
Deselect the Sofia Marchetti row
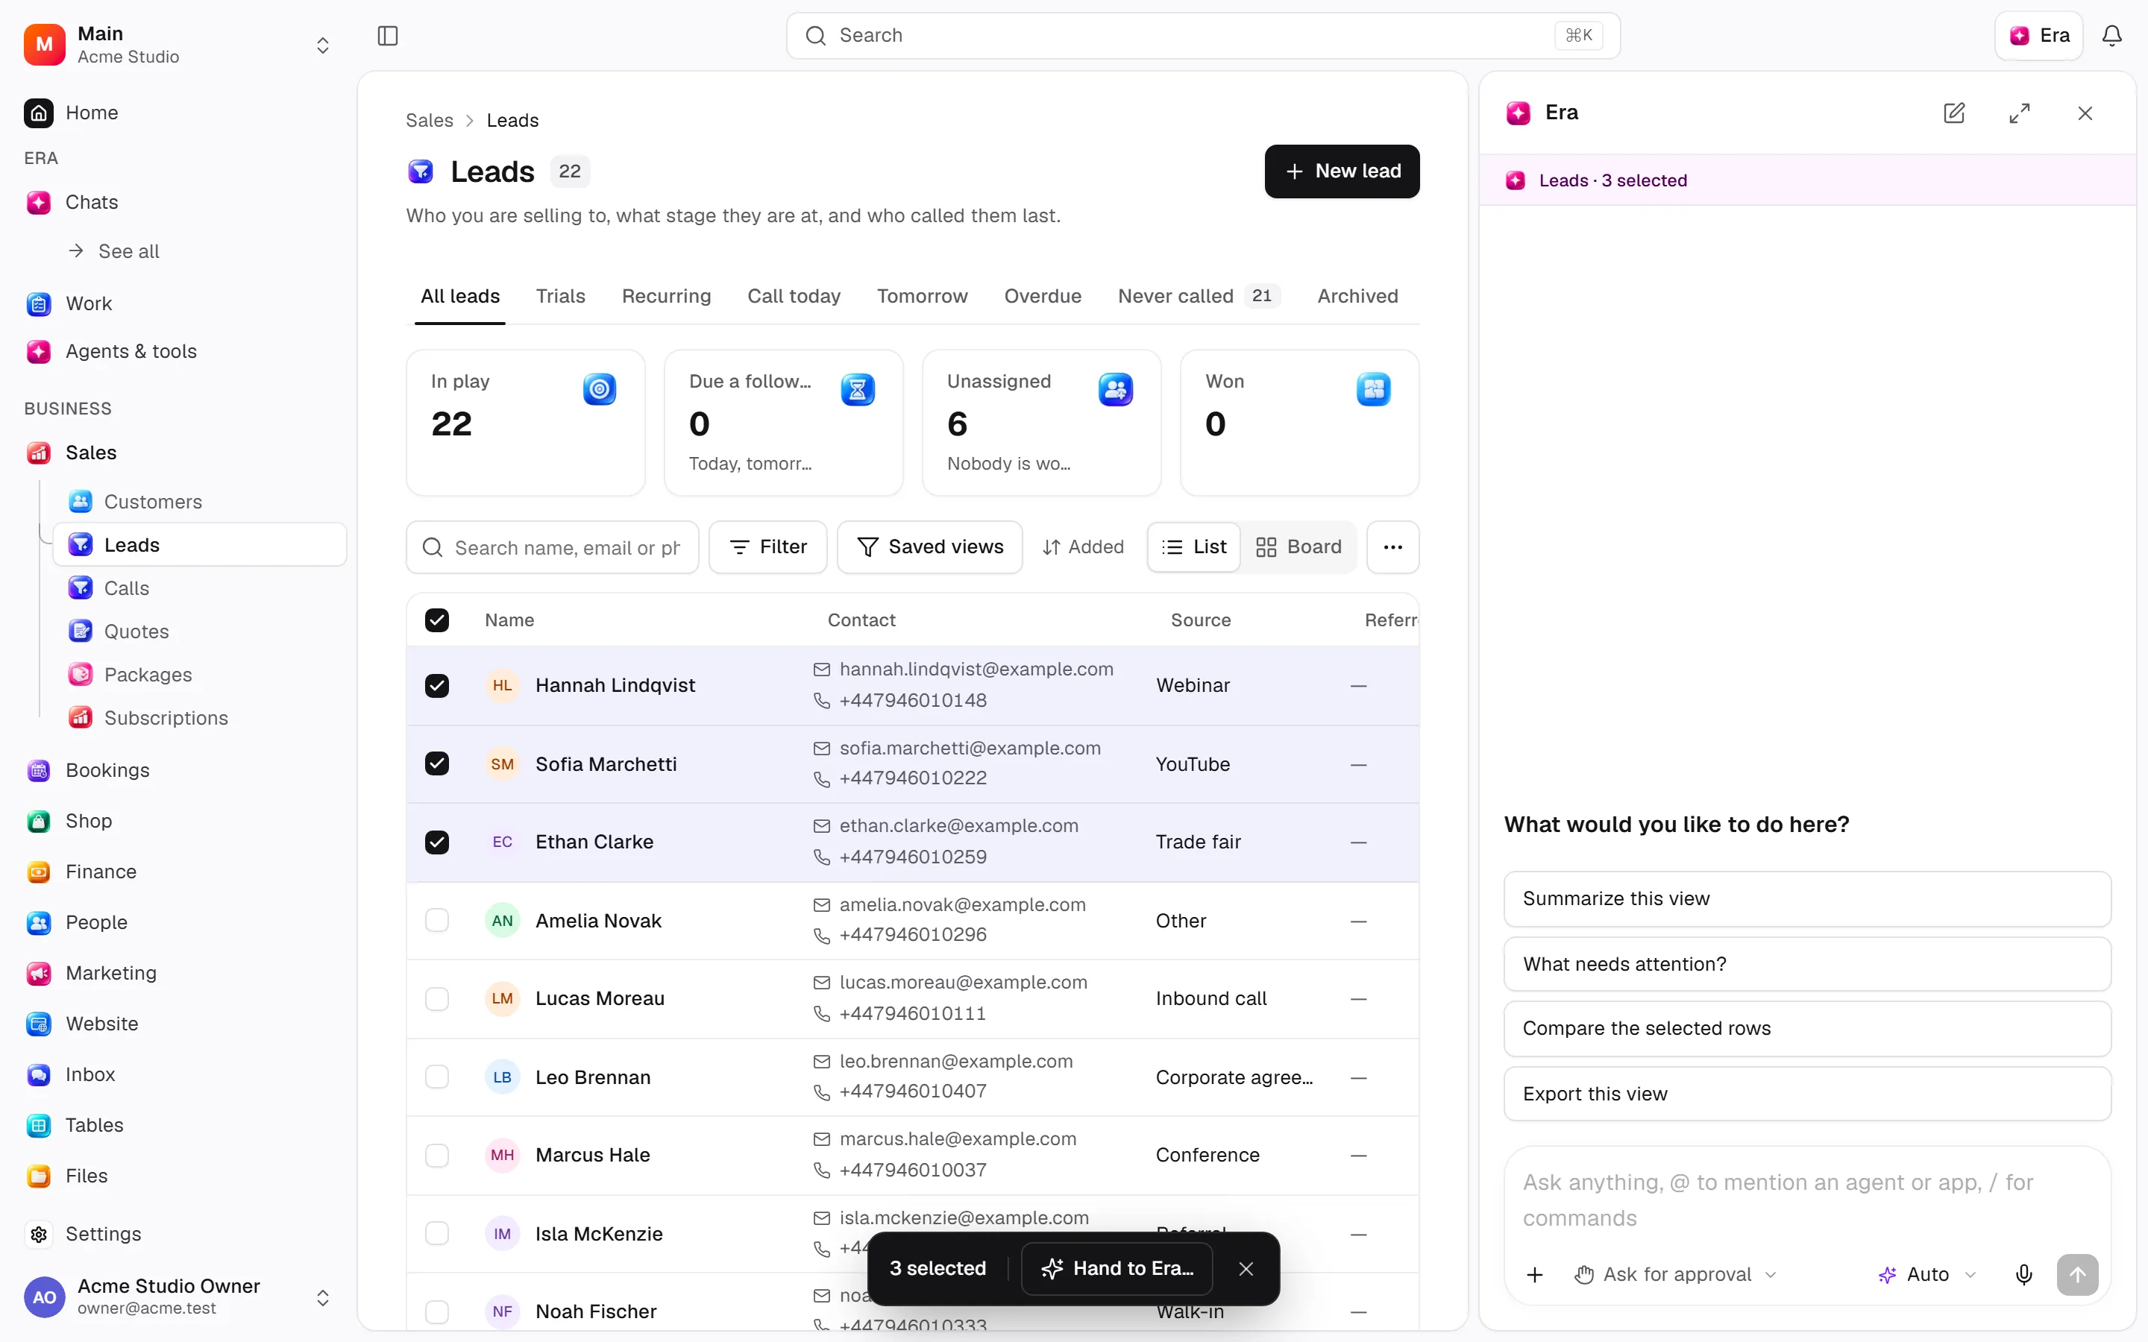(437, 763)
